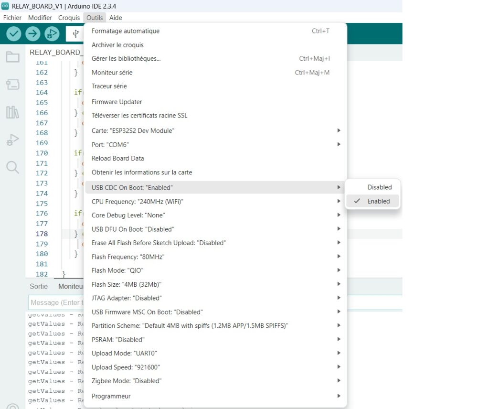Expand the USB DFU On Boot submenu
The image size is (489, 409).
(x=215, y=229)
